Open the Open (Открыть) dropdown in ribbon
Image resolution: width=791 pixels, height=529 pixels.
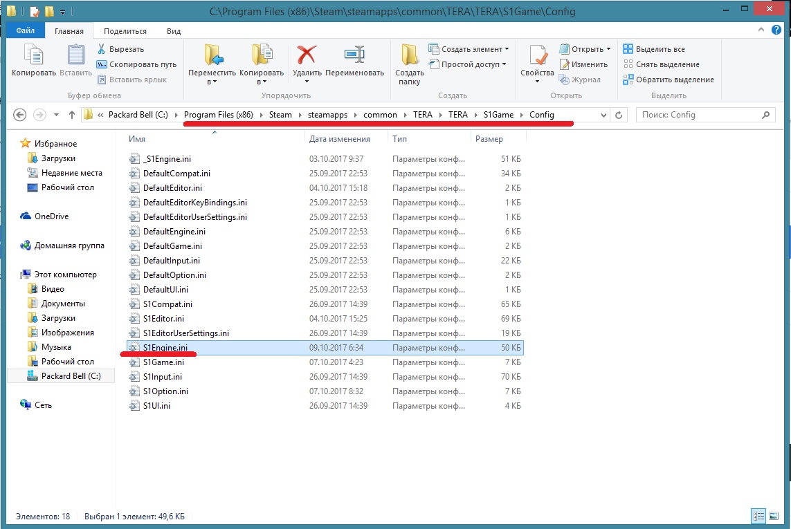tap(585, 49)
